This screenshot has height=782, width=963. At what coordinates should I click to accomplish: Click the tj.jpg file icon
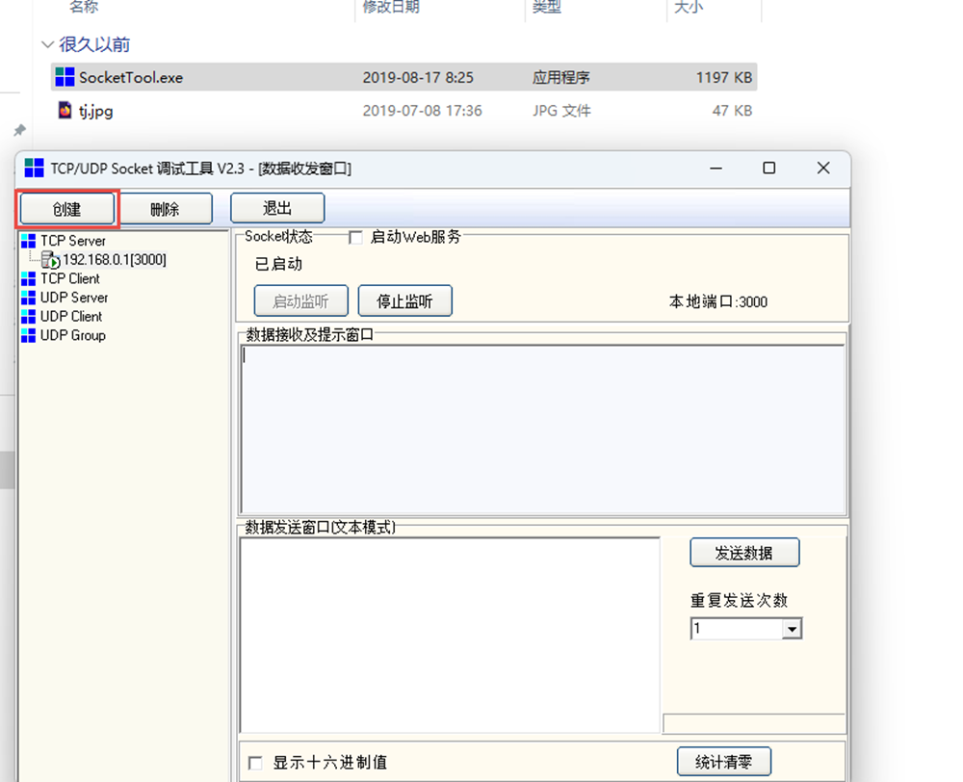[x=65, y=111]
